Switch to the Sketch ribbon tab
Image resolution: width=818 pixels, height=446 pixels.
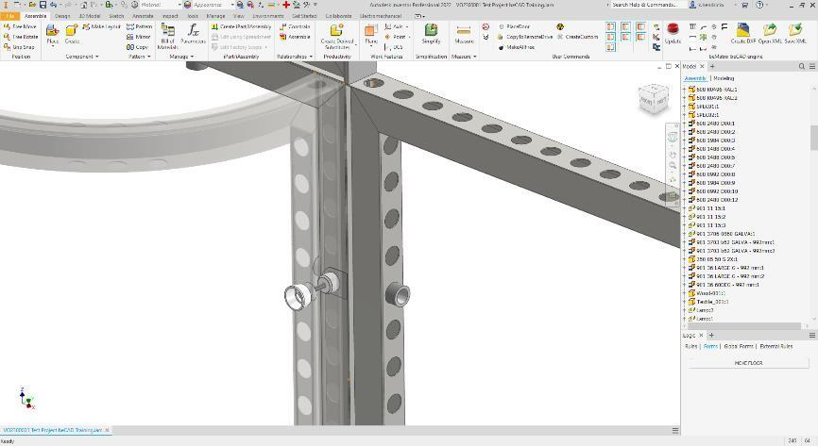tap(116, 16)
